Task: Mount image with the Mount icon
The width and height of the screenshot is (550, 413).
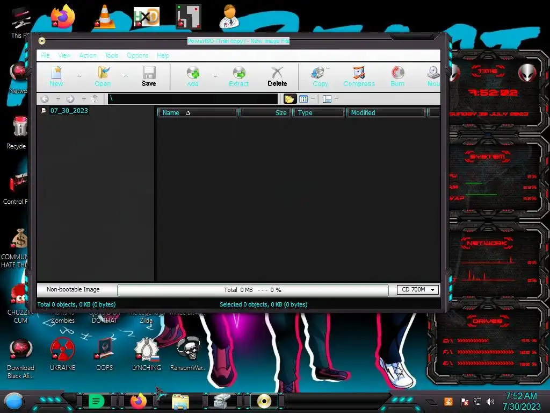Action: (x=433, y=76)
